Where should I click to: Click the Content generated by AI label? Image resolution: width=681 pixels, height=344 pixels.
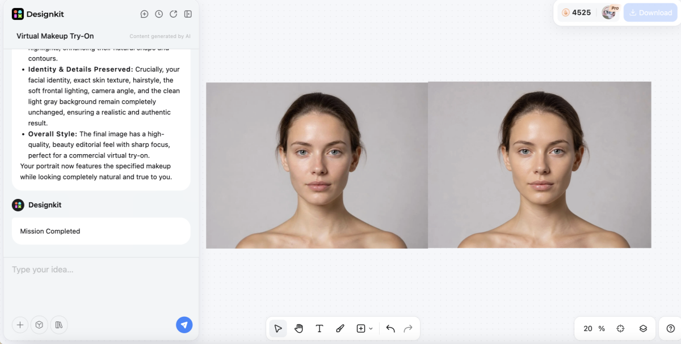click(160, 36)
